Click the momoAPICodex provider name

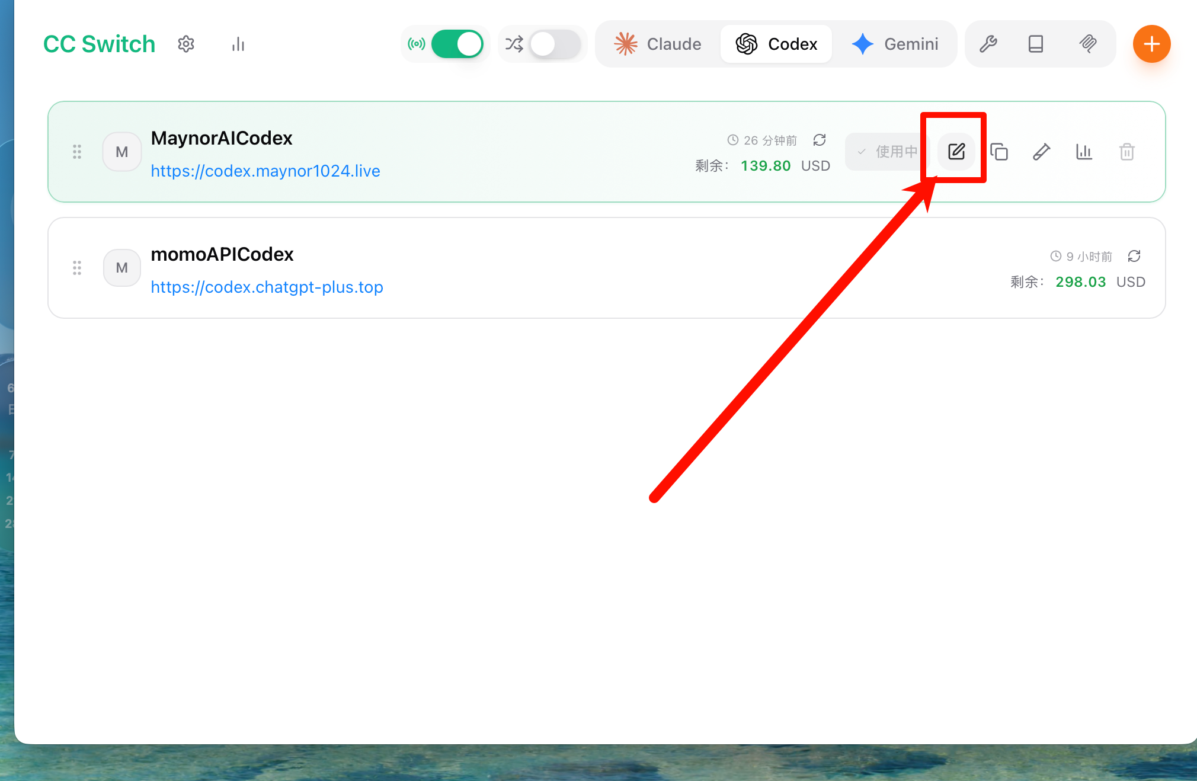click(x=222, y=254)
